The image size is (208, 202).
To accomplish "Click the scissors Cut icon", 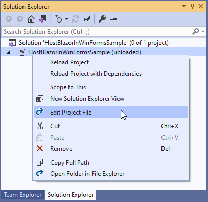I will click(x=40, y=126).
